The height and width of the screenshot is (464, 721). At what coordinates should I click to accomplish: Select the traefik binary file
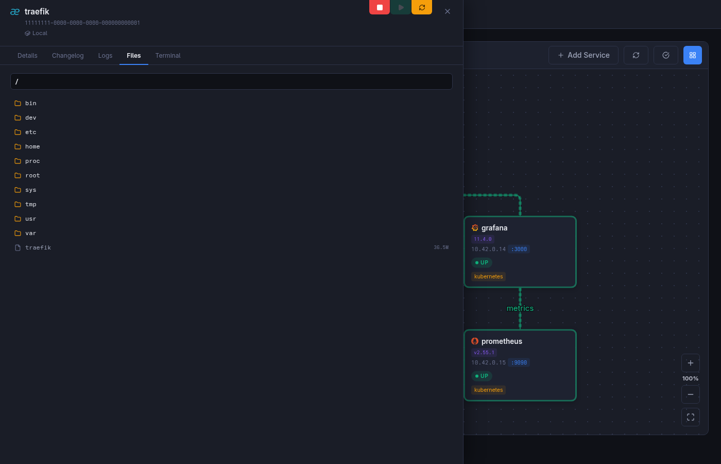click(x=231, y=247)
